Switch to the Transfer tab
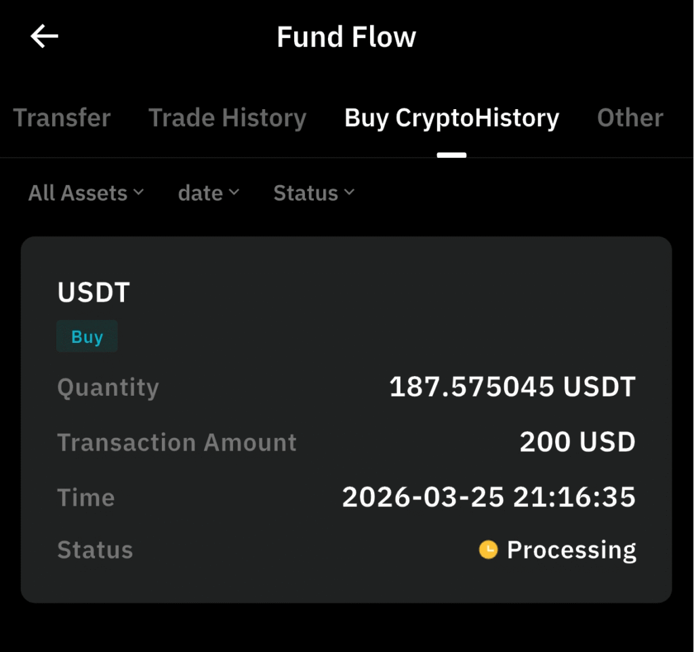Viewport: 694px width, 652px height. pyautogui.click(x=62, y=118)
